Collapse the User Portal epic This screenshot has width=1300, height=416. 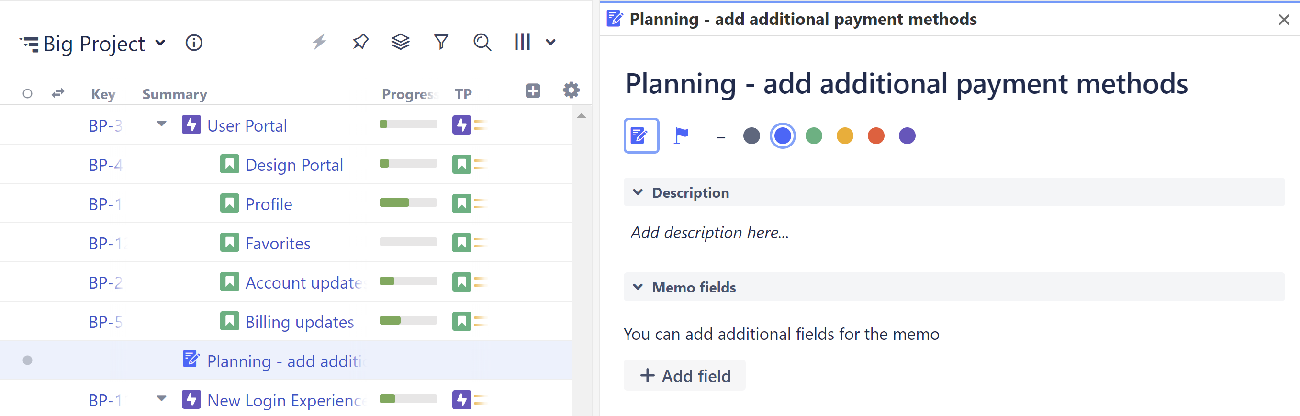[x=161, y=124]
